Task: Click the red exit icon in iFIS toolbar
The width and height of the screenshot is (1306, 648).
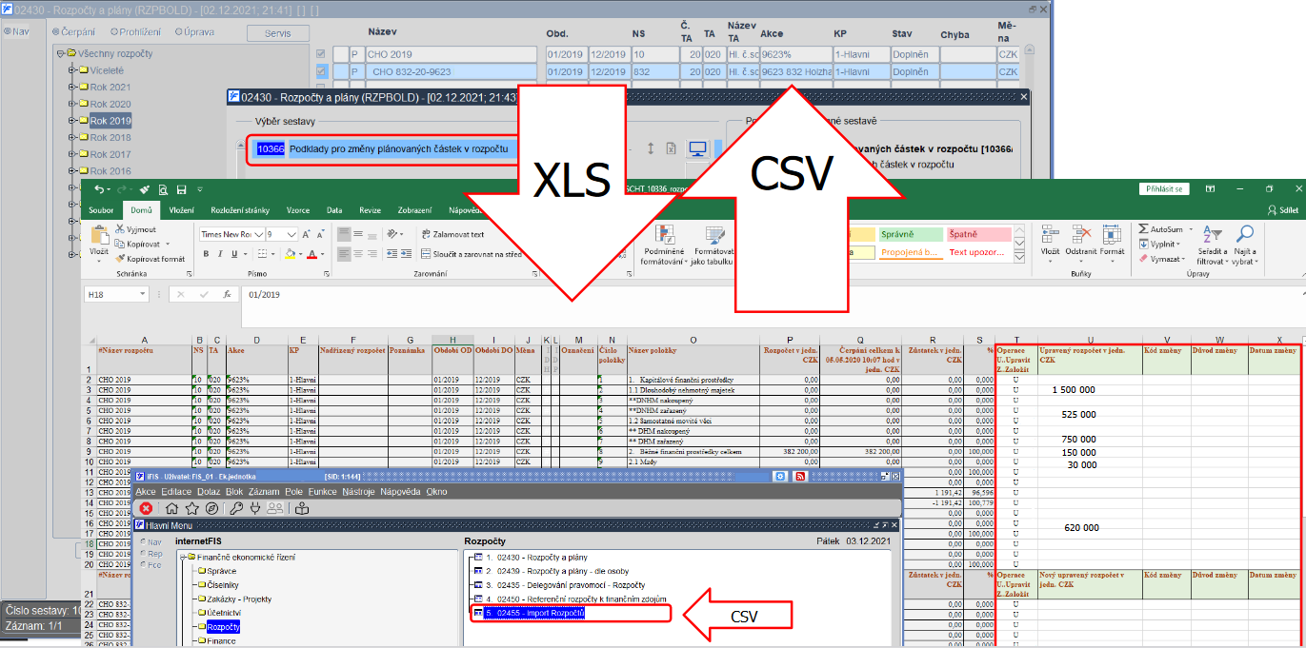Action: 147,509
